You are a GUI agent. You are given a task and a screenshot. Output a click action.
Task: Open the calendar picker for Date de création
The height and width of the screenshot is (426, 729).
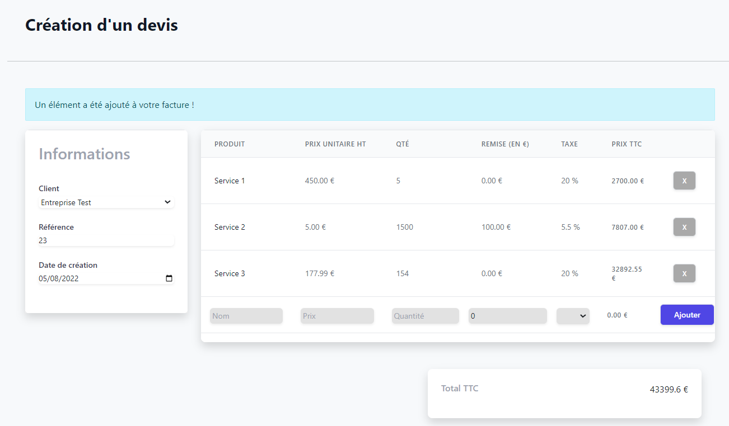point(169,278)
